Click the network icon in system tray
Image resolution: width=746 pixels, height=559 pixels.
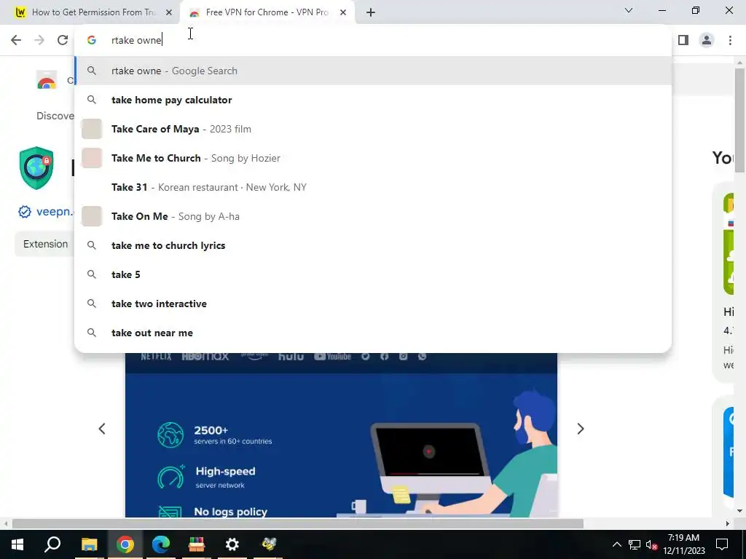click(x=635, y=544)
